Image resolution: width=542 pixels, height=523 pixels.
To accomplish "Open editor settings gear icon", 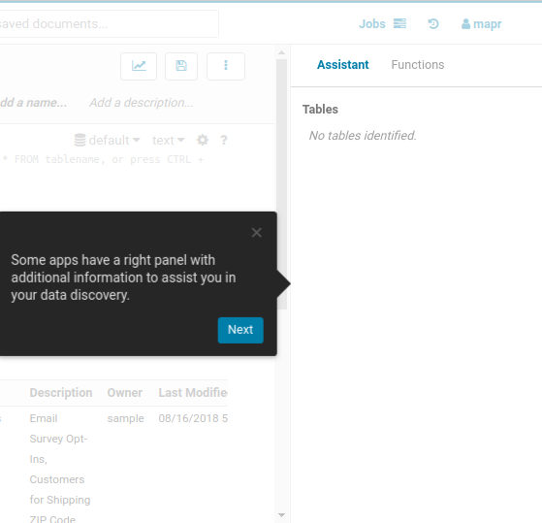I will click(x=203, y=140).
